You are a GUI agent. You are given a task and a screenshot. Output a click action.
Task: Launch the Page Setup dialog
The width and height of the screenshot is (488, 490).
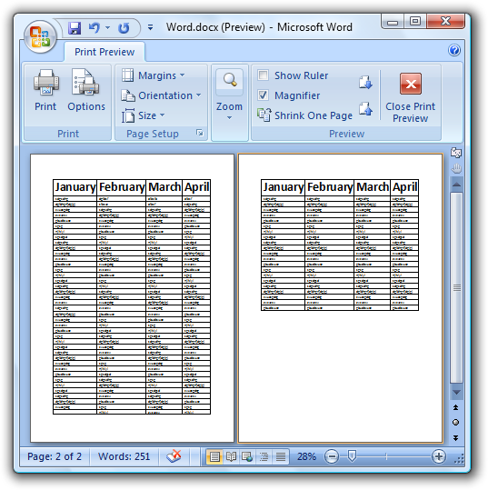click(200, 133)
